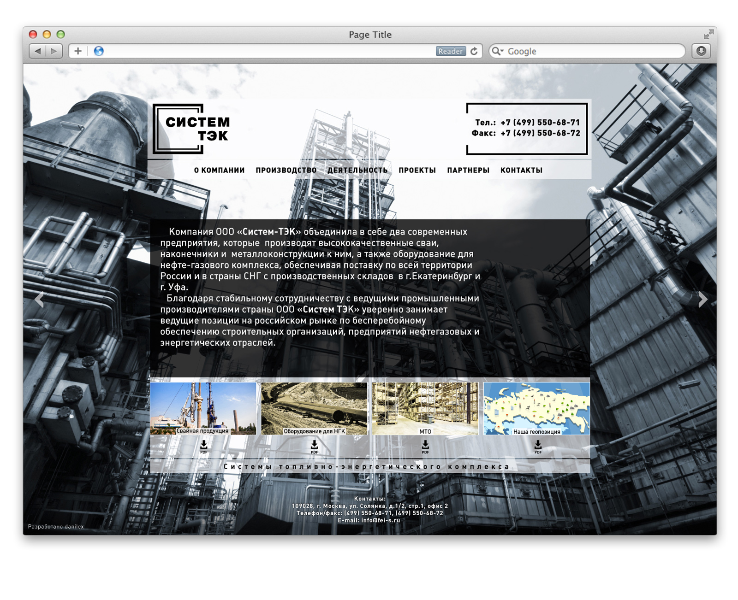
Task: Open ПРОИЗВОДСТВО menu item
Action: (x=286, y=170)
